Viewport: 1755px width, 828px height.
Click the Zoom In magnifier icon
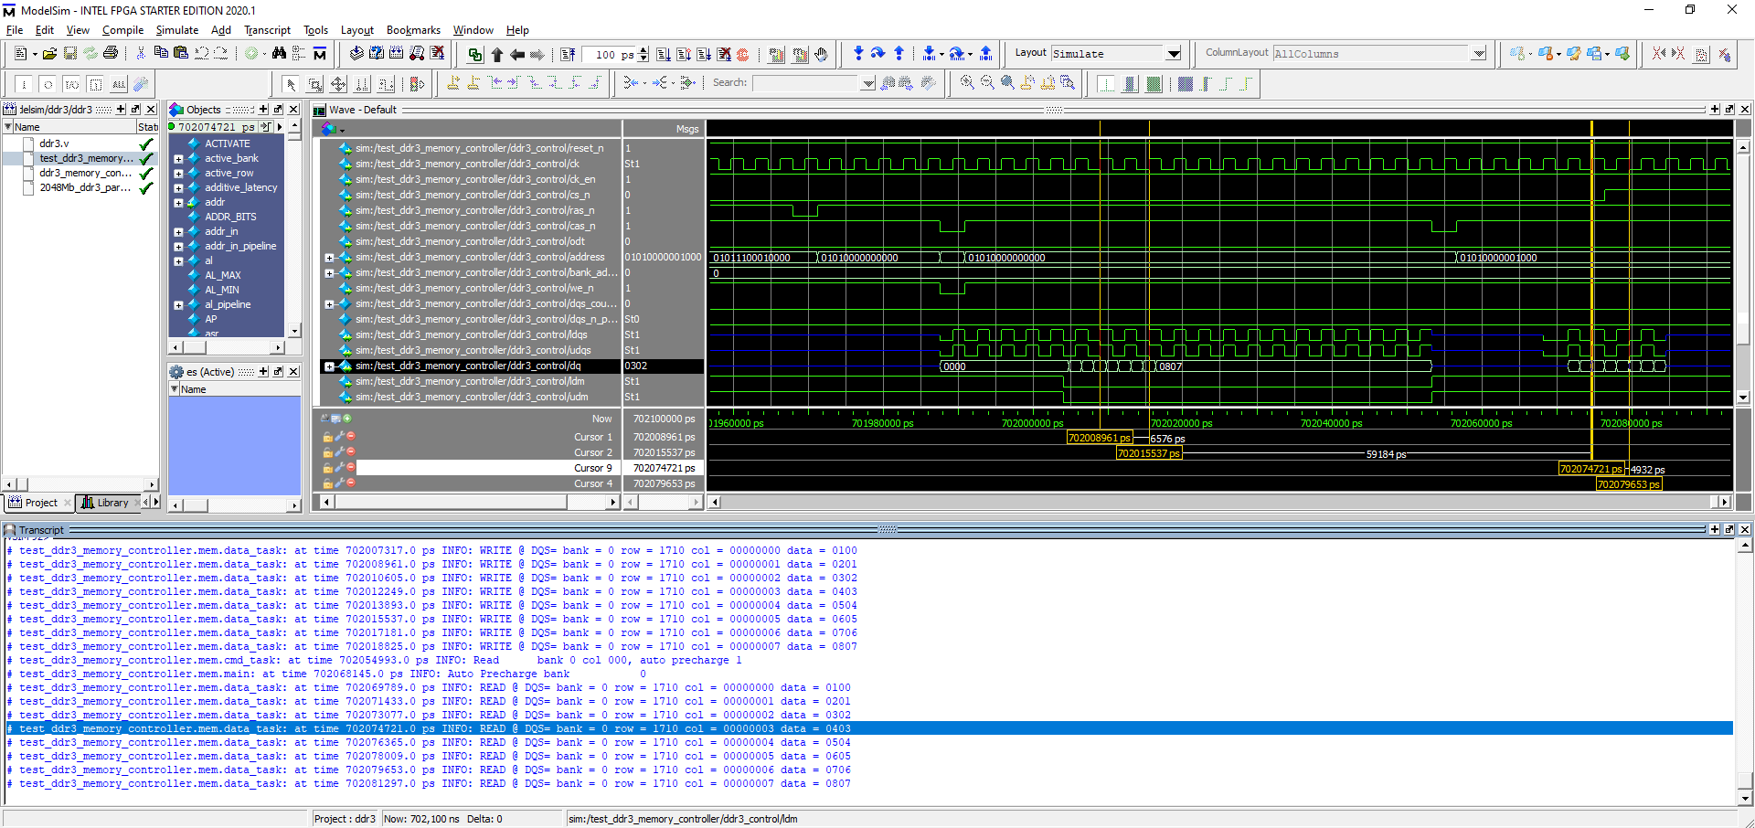967,83
